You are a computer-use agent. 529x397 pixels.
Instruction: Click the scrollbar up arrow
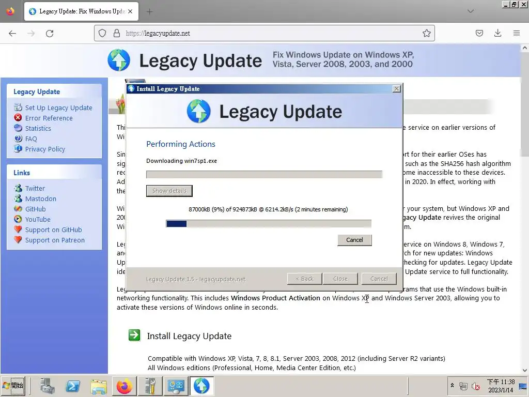click(x=525, y=48)
